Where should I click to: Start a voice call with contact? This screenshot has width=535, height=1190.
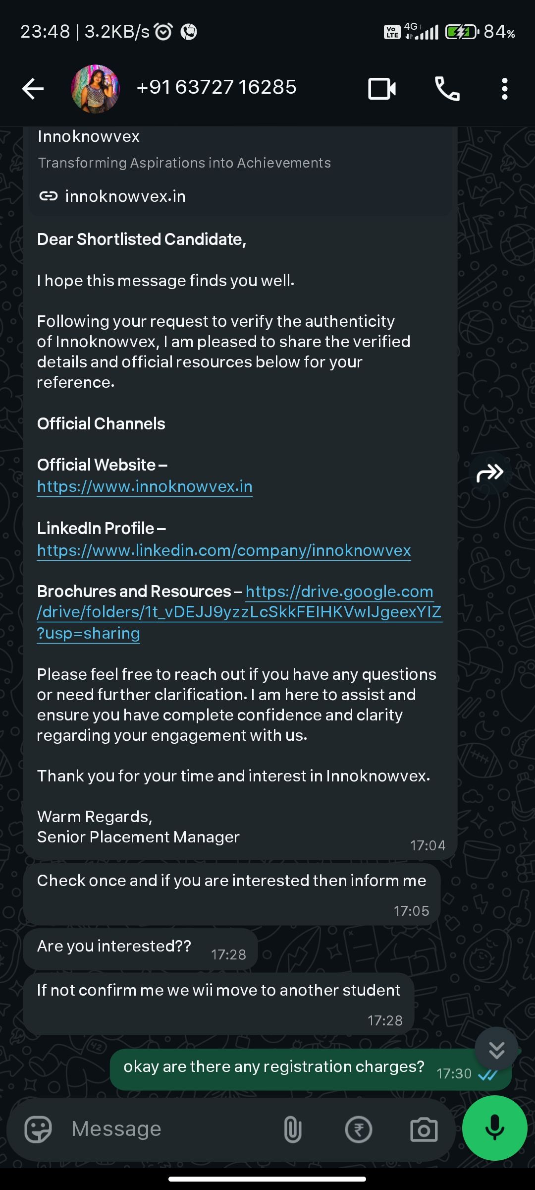coord(447,89)
